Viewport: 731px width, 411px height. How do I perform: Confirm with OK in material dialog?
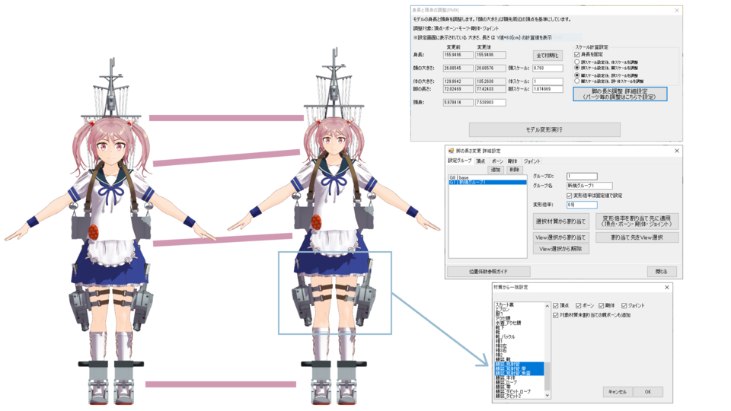(x=648, y=392)
